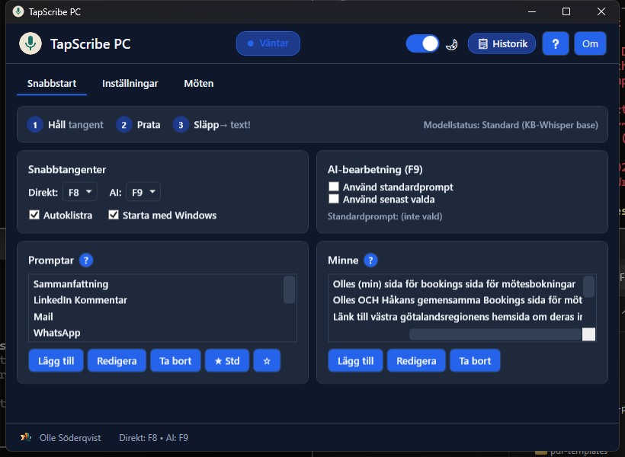Click Redigera under Promptar
Screen dimensions: 625x457
pos(117,360)
